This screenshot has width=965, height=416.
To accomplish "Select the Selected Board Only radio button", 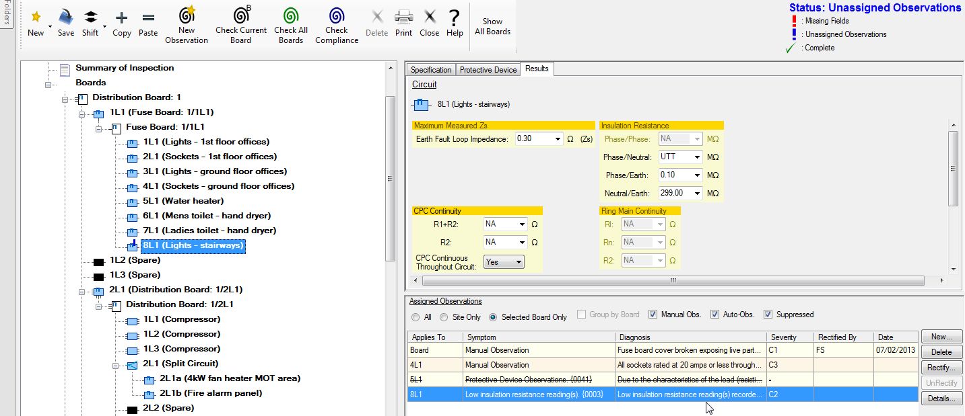I will 494,317.
